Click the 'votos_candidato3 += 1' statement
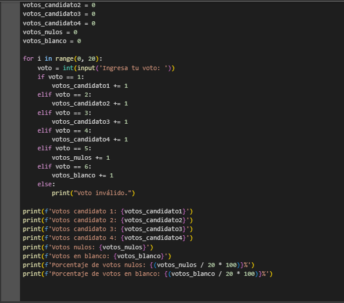The width and height of the screenshot is (344, 303). (90, 122)
